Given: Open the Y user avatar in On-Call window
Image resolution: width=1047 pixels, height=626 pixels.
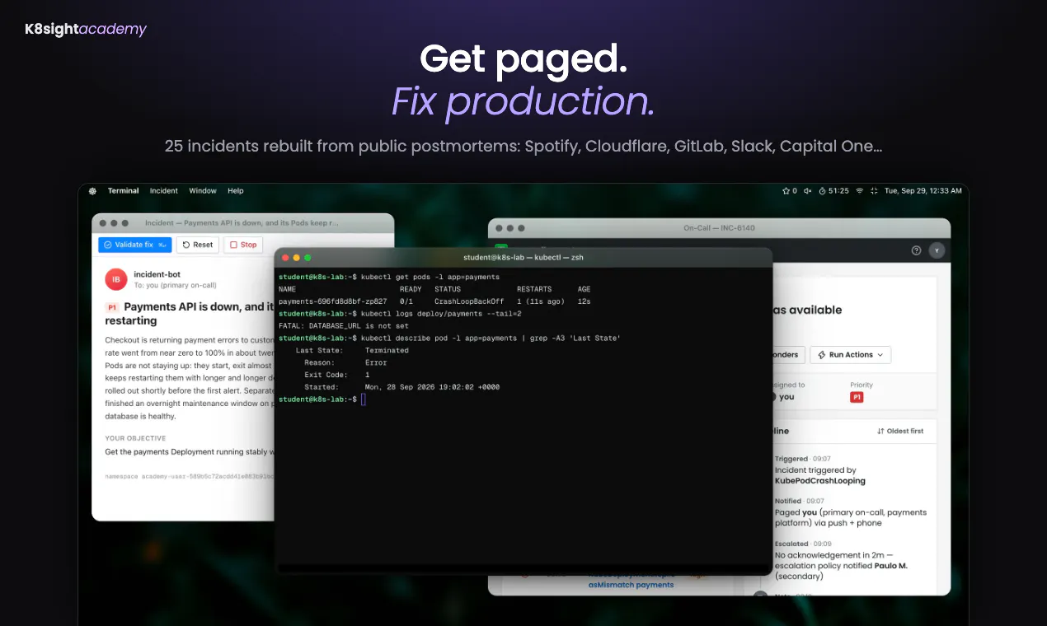Looking at the screenshot, I should [937, 250].
